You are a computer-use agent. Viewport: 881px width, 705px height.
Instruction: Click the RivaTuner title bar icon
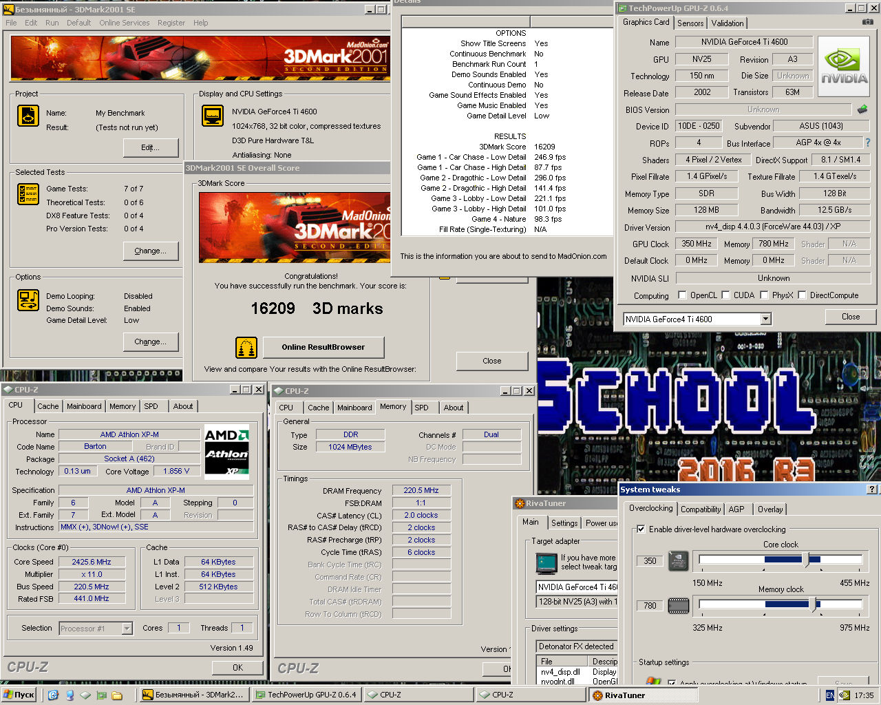(520, 503)
